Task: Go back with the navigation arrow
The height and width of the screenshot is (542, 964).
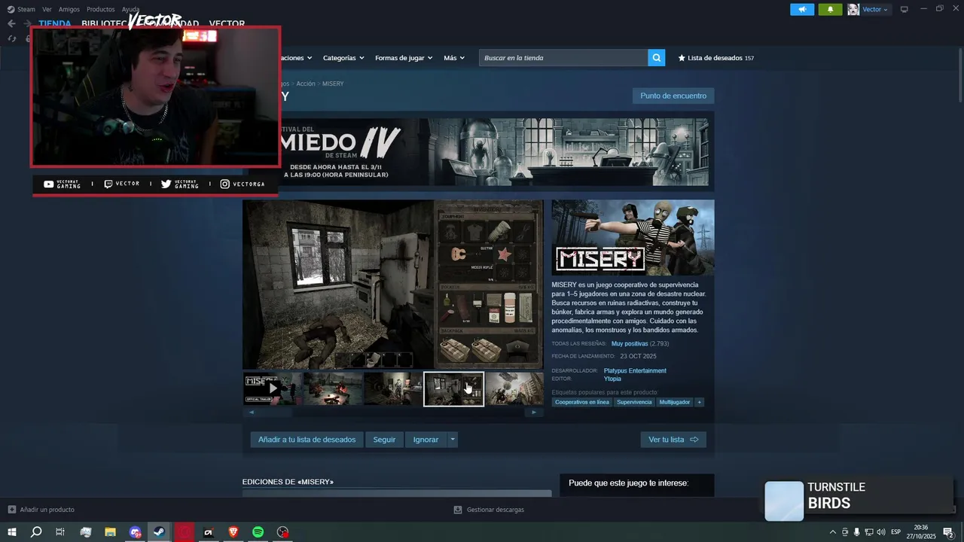Action: pos(11,23)
